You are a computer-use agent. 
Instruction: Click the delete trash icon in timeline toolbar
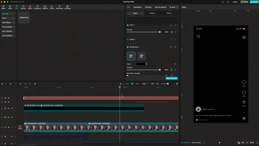point(35,84)
